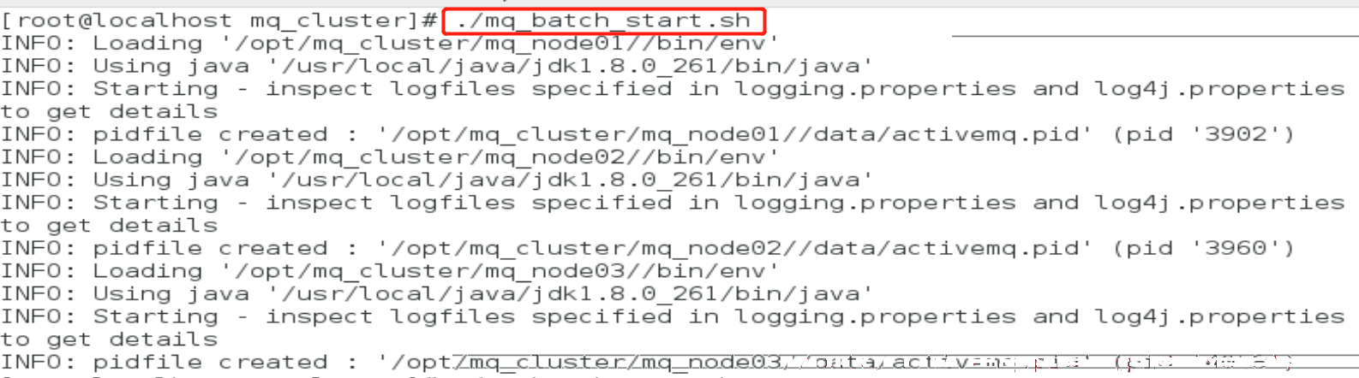Click the second jdk1.8.0_261 java path
This screenshot has height=378, width=1359.
point(571,180)
